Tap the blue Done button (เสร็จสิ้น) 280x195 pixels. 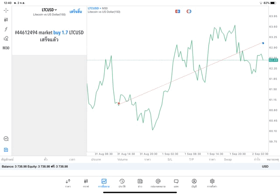point(76,11)
